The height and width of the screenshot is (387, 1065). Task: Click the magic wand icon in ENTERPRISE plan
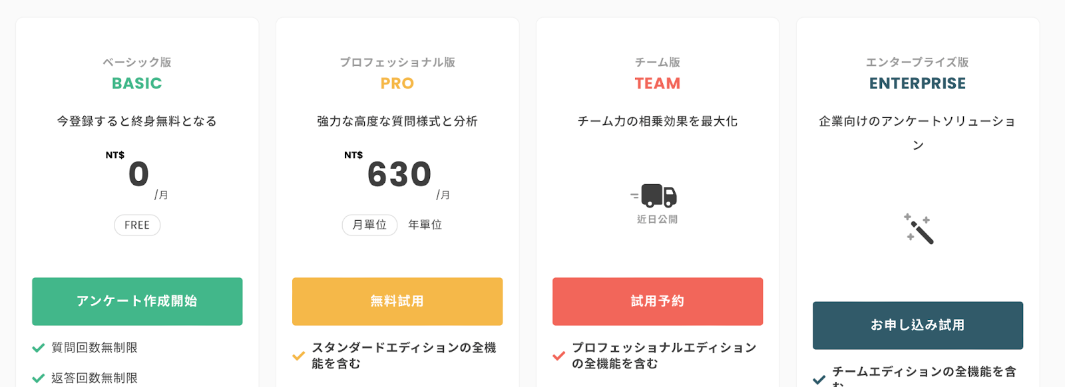point(919,229)
